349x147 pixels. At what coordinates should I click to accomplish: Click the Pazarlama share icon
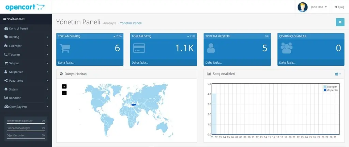6,80
